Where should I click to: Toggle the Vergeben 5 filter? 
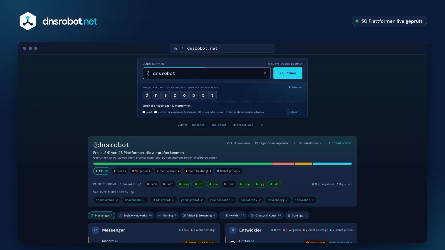point(141,171)
